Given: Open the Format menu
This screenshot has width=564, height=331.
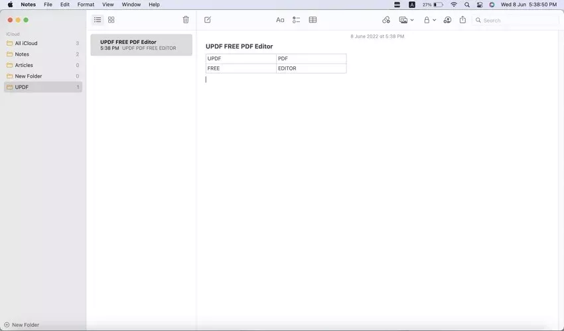Looking at the screenshot, I should coord(86,5).
